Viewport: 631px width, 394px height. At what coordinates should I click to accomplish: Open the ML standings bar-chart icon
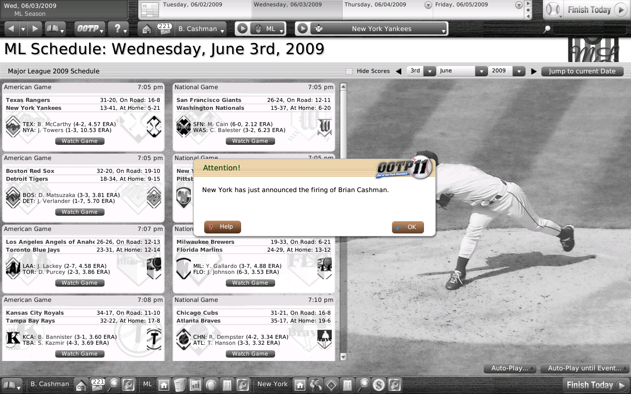click(195, 385)
